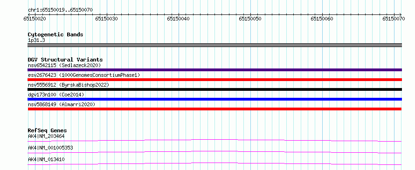This screenshot has height=170, width=415.
Task: Click ruler position 65150060
Action: (x=322, y=19)
